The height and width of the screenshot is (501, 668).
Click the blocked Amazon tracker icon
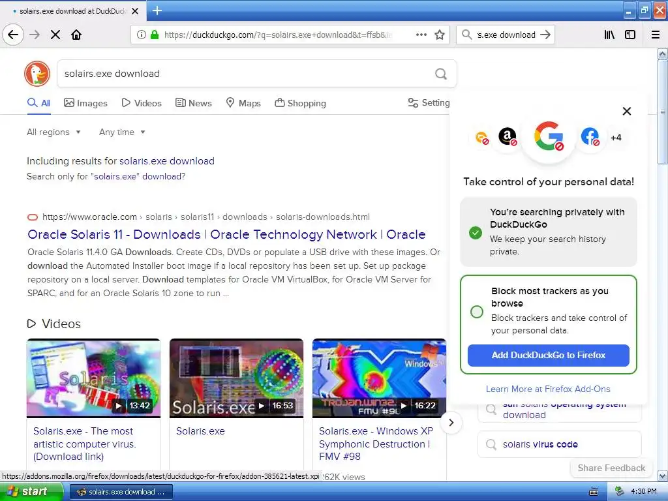tap(508, 137)
